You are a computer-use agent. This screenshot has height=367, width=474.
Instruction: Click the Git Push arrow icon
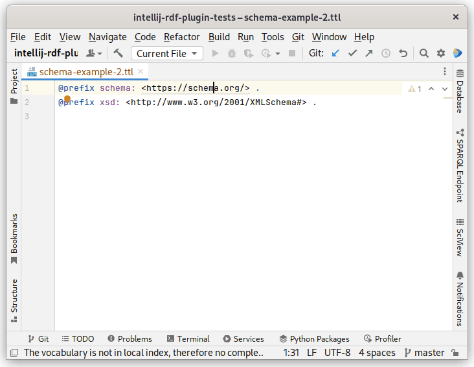369,54
